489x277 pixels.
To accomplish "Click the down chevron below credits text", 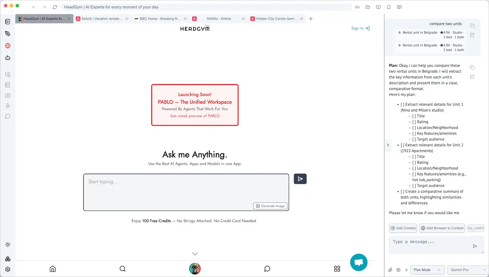I will (195, 254).
